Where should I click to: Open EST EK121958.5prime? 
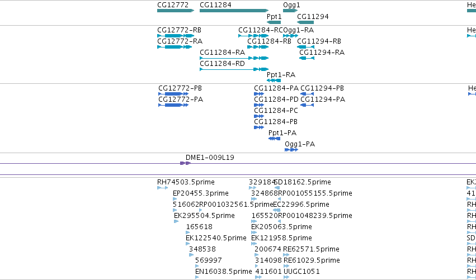click(x=281, y=238)
